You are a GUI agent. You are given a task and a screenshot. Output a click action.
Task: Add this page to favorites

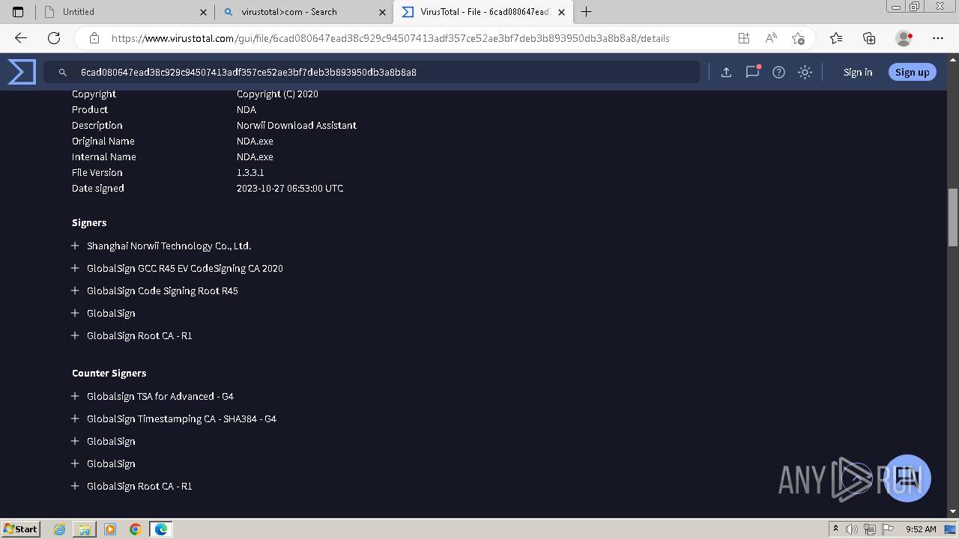(798, 38)
